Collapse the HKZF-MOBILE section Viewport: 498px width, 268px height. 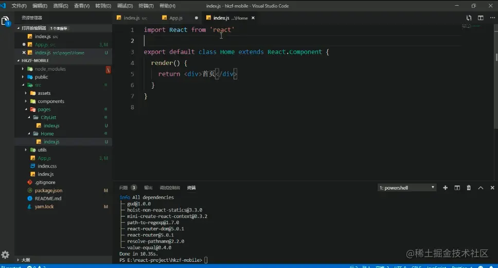pyautogui.click(x=18, y=60)
